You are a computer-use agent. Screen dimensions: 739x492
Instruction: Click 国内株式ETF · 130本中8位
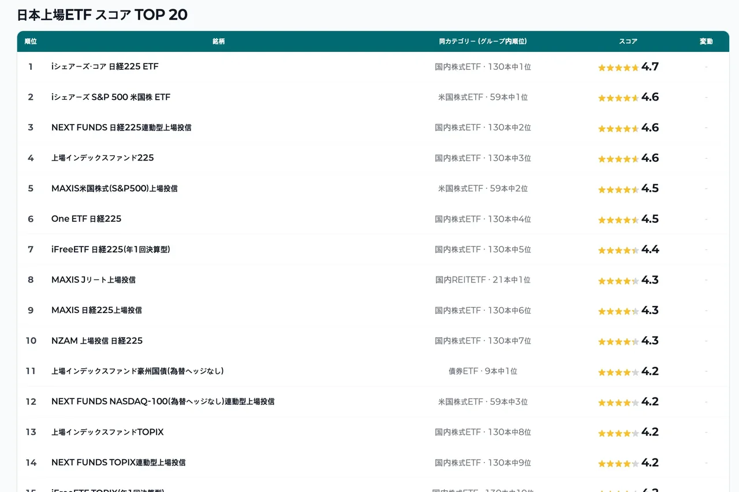(x=483, y=432)
